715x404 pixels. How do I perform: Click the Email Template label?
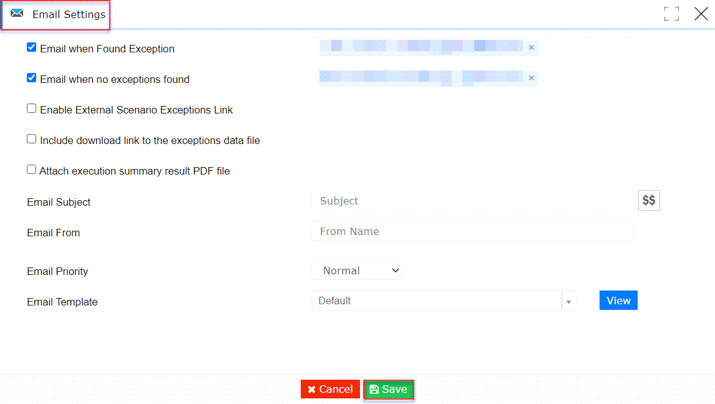(62, 302)
